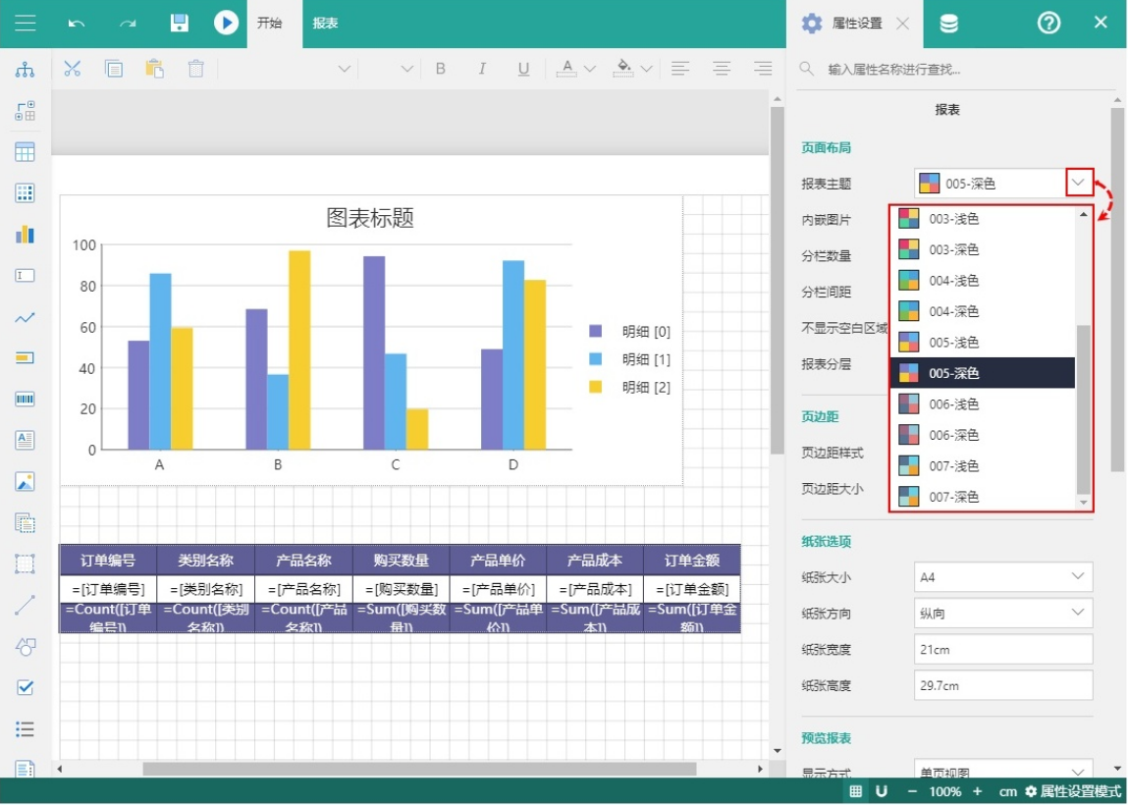Open the data binding database tab
Screen dimensions: 1128x805
coord(949,23)
